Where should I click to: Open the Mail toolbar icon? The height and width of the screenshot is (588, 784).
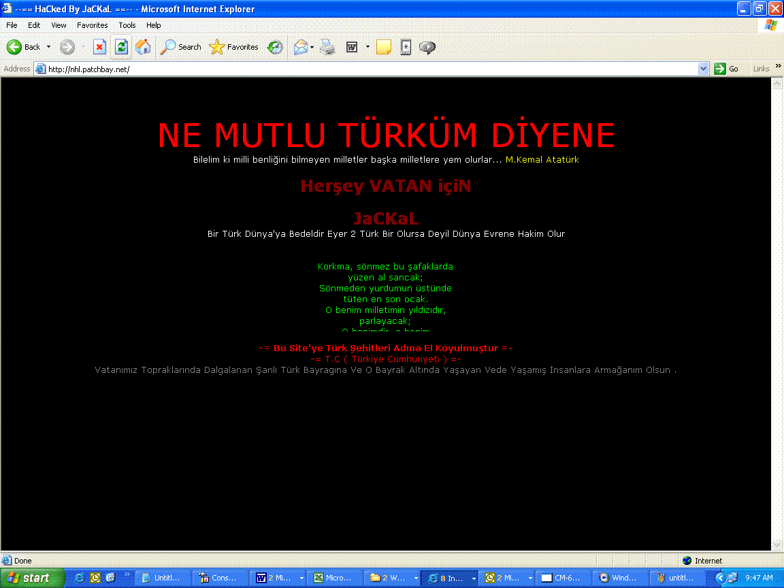click(300, 47)
